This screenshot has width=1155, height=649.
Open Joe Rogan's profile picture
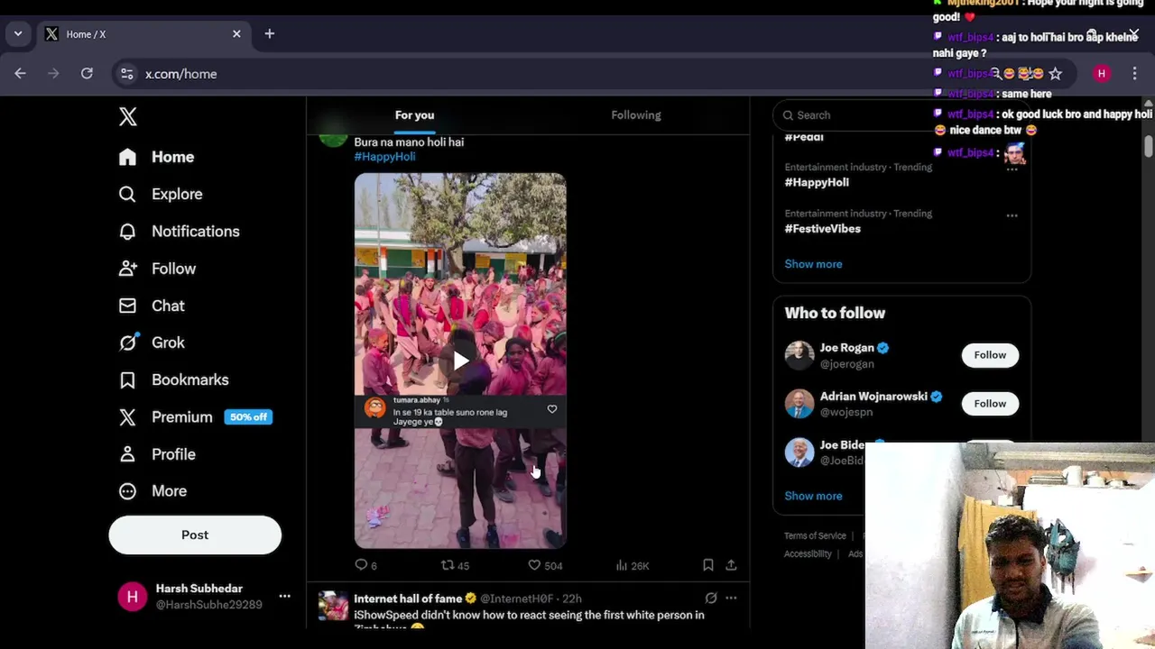(799, 355)
